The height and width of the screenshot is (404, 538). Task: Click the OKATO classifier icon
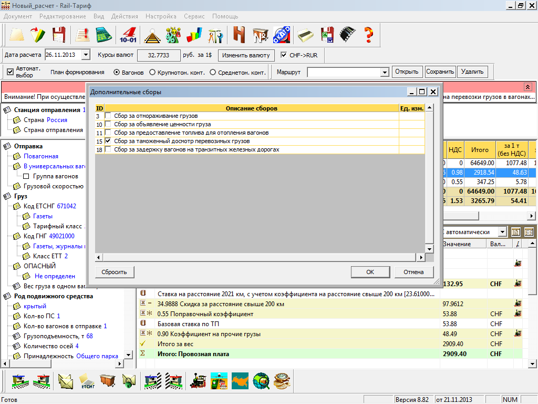282,35
